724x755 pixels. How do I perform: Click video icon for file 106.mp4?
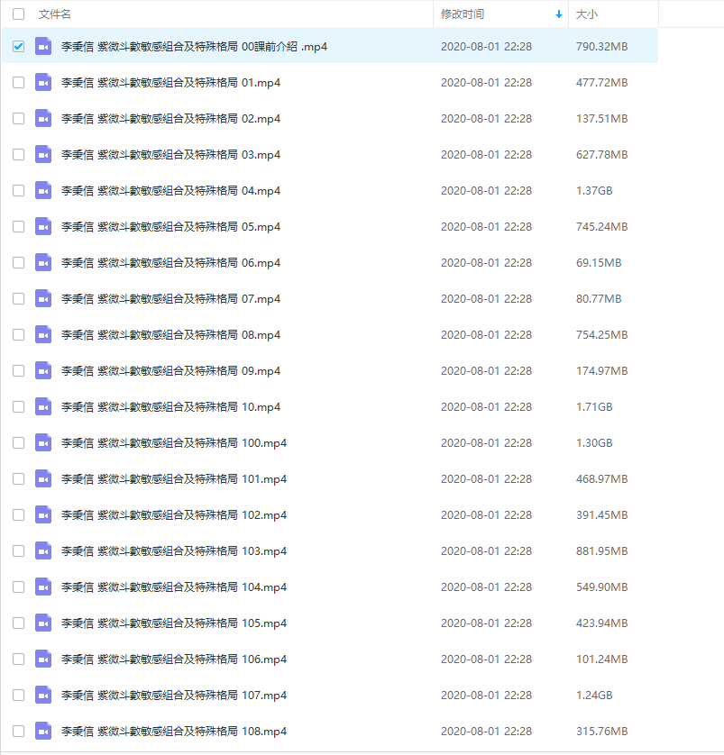43,659
